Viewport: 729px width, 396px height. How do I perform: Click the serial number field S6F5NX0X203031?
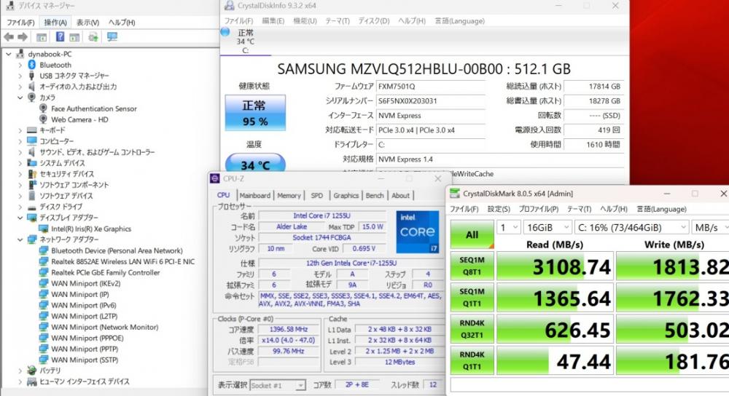pos(430,100)
